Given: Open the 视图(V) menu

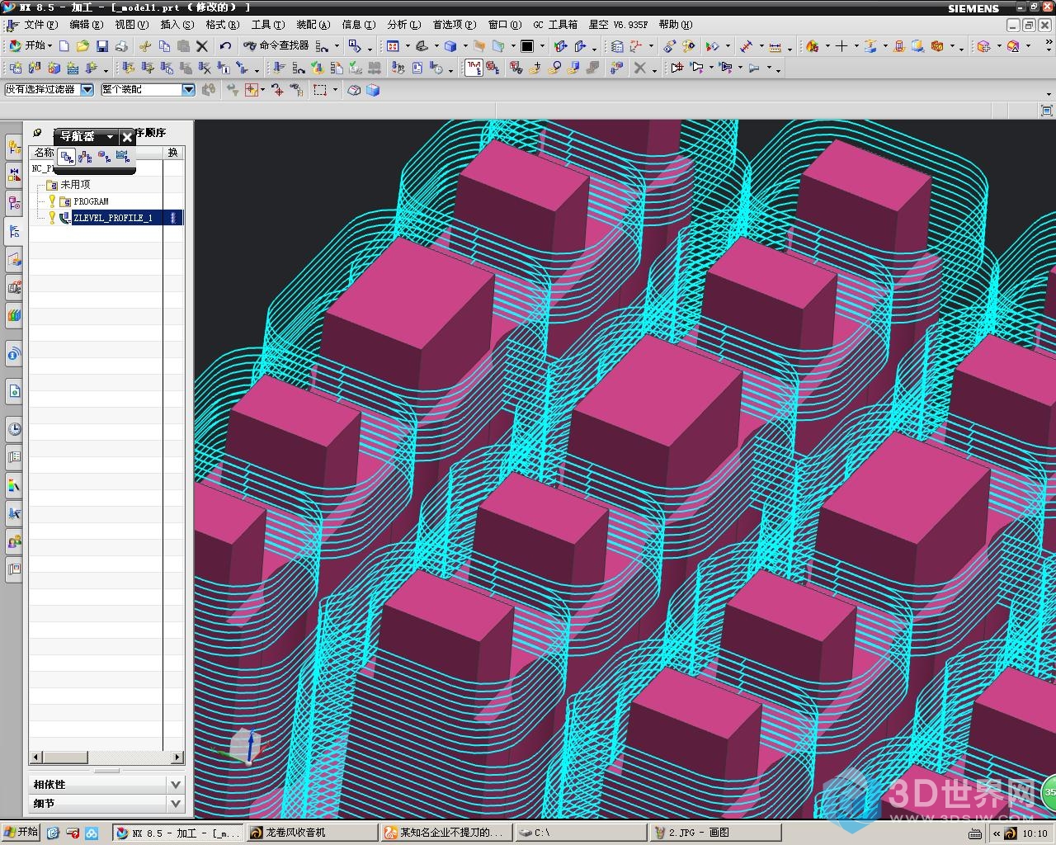Looking at the screenshot, I should [132, 25].
